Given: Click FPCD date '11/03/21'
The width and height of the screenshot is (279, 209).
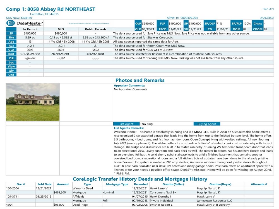Looking at the screenshot, I should tap(175, 29).
